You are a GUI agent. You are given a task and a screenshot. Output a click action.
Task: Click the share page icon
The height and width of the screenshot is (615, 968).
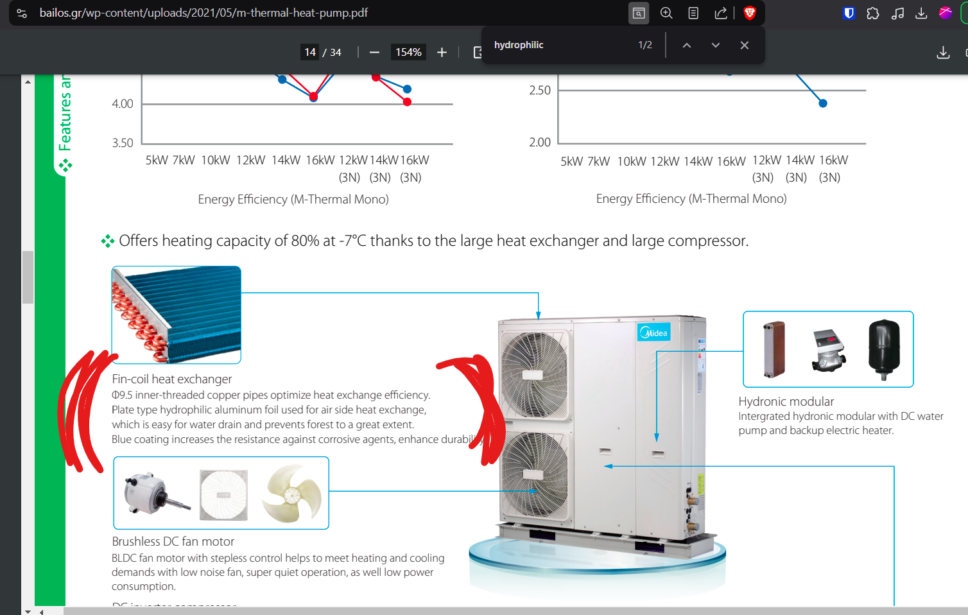pyautogui.click(x=721, y=13)
